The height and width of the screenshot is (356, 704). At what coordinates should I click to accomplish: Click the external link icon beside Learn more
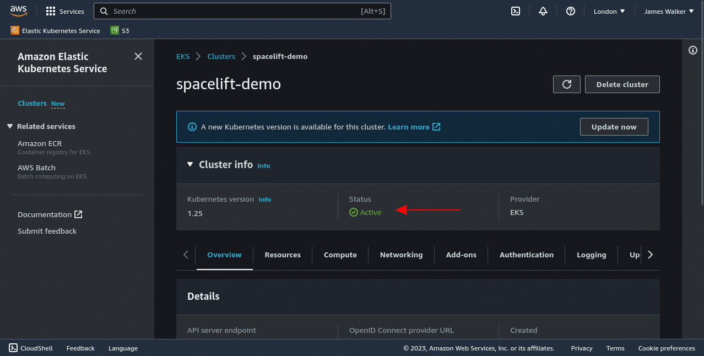click(x=436, y=127)
